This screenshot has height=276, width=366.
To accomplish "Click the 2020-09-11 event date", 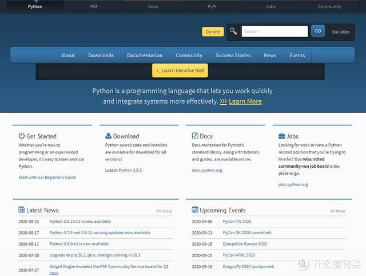I will click(202, 232).
